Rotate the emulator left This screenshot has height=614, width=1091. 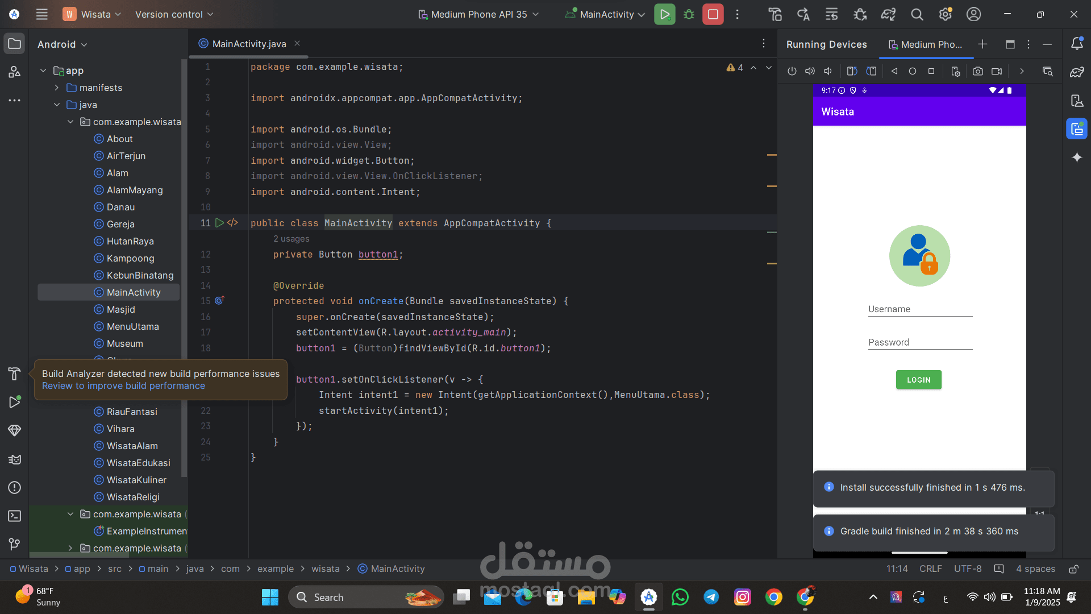[x=852, y=71]
